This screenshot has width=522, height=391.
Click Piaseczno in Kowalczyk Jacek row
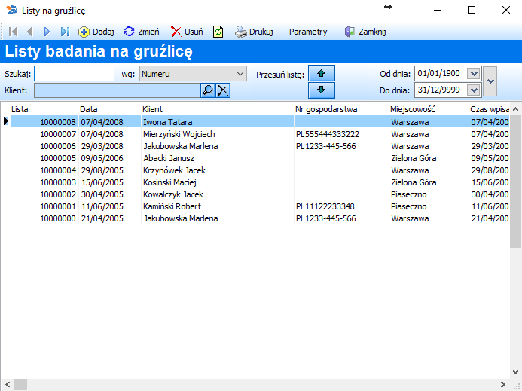[408, 194]
